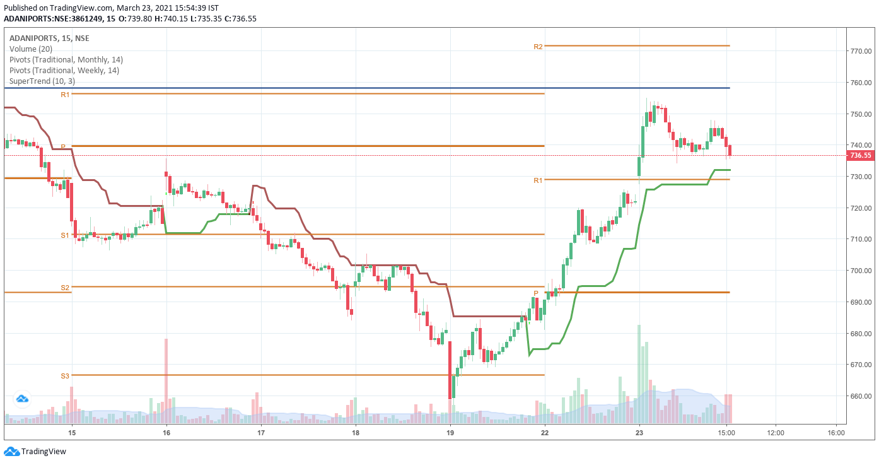Image resolution: width=879 pixels, height=463 pixels.
Task: Click date 15 on the time axis
Action: pyautogui.click(x=72, y=433)
